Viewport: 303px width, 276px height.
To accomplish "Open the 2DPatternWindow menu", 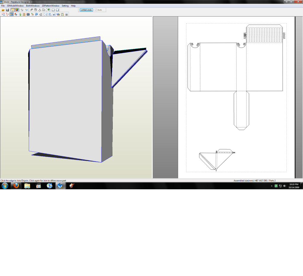I will tap(51, 6).
